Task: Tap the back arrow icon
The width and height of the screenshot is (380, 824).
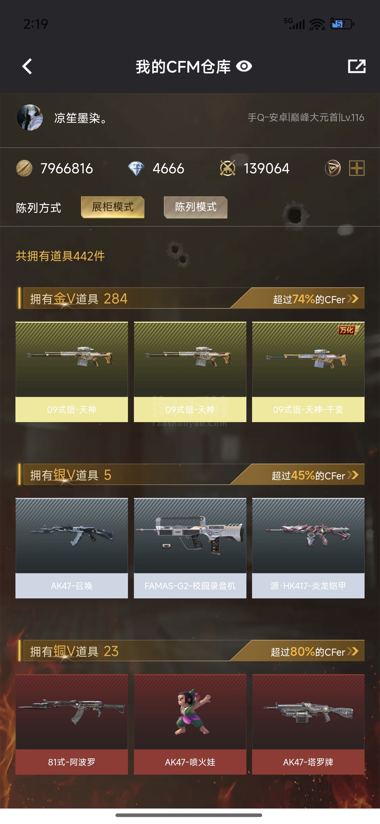Action: (27, 66)
